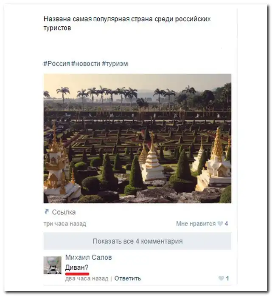Viewport: 272px width, 296px height.
Task: Open the два часа назад comment timestamp
Action: [x=87, y=279]
